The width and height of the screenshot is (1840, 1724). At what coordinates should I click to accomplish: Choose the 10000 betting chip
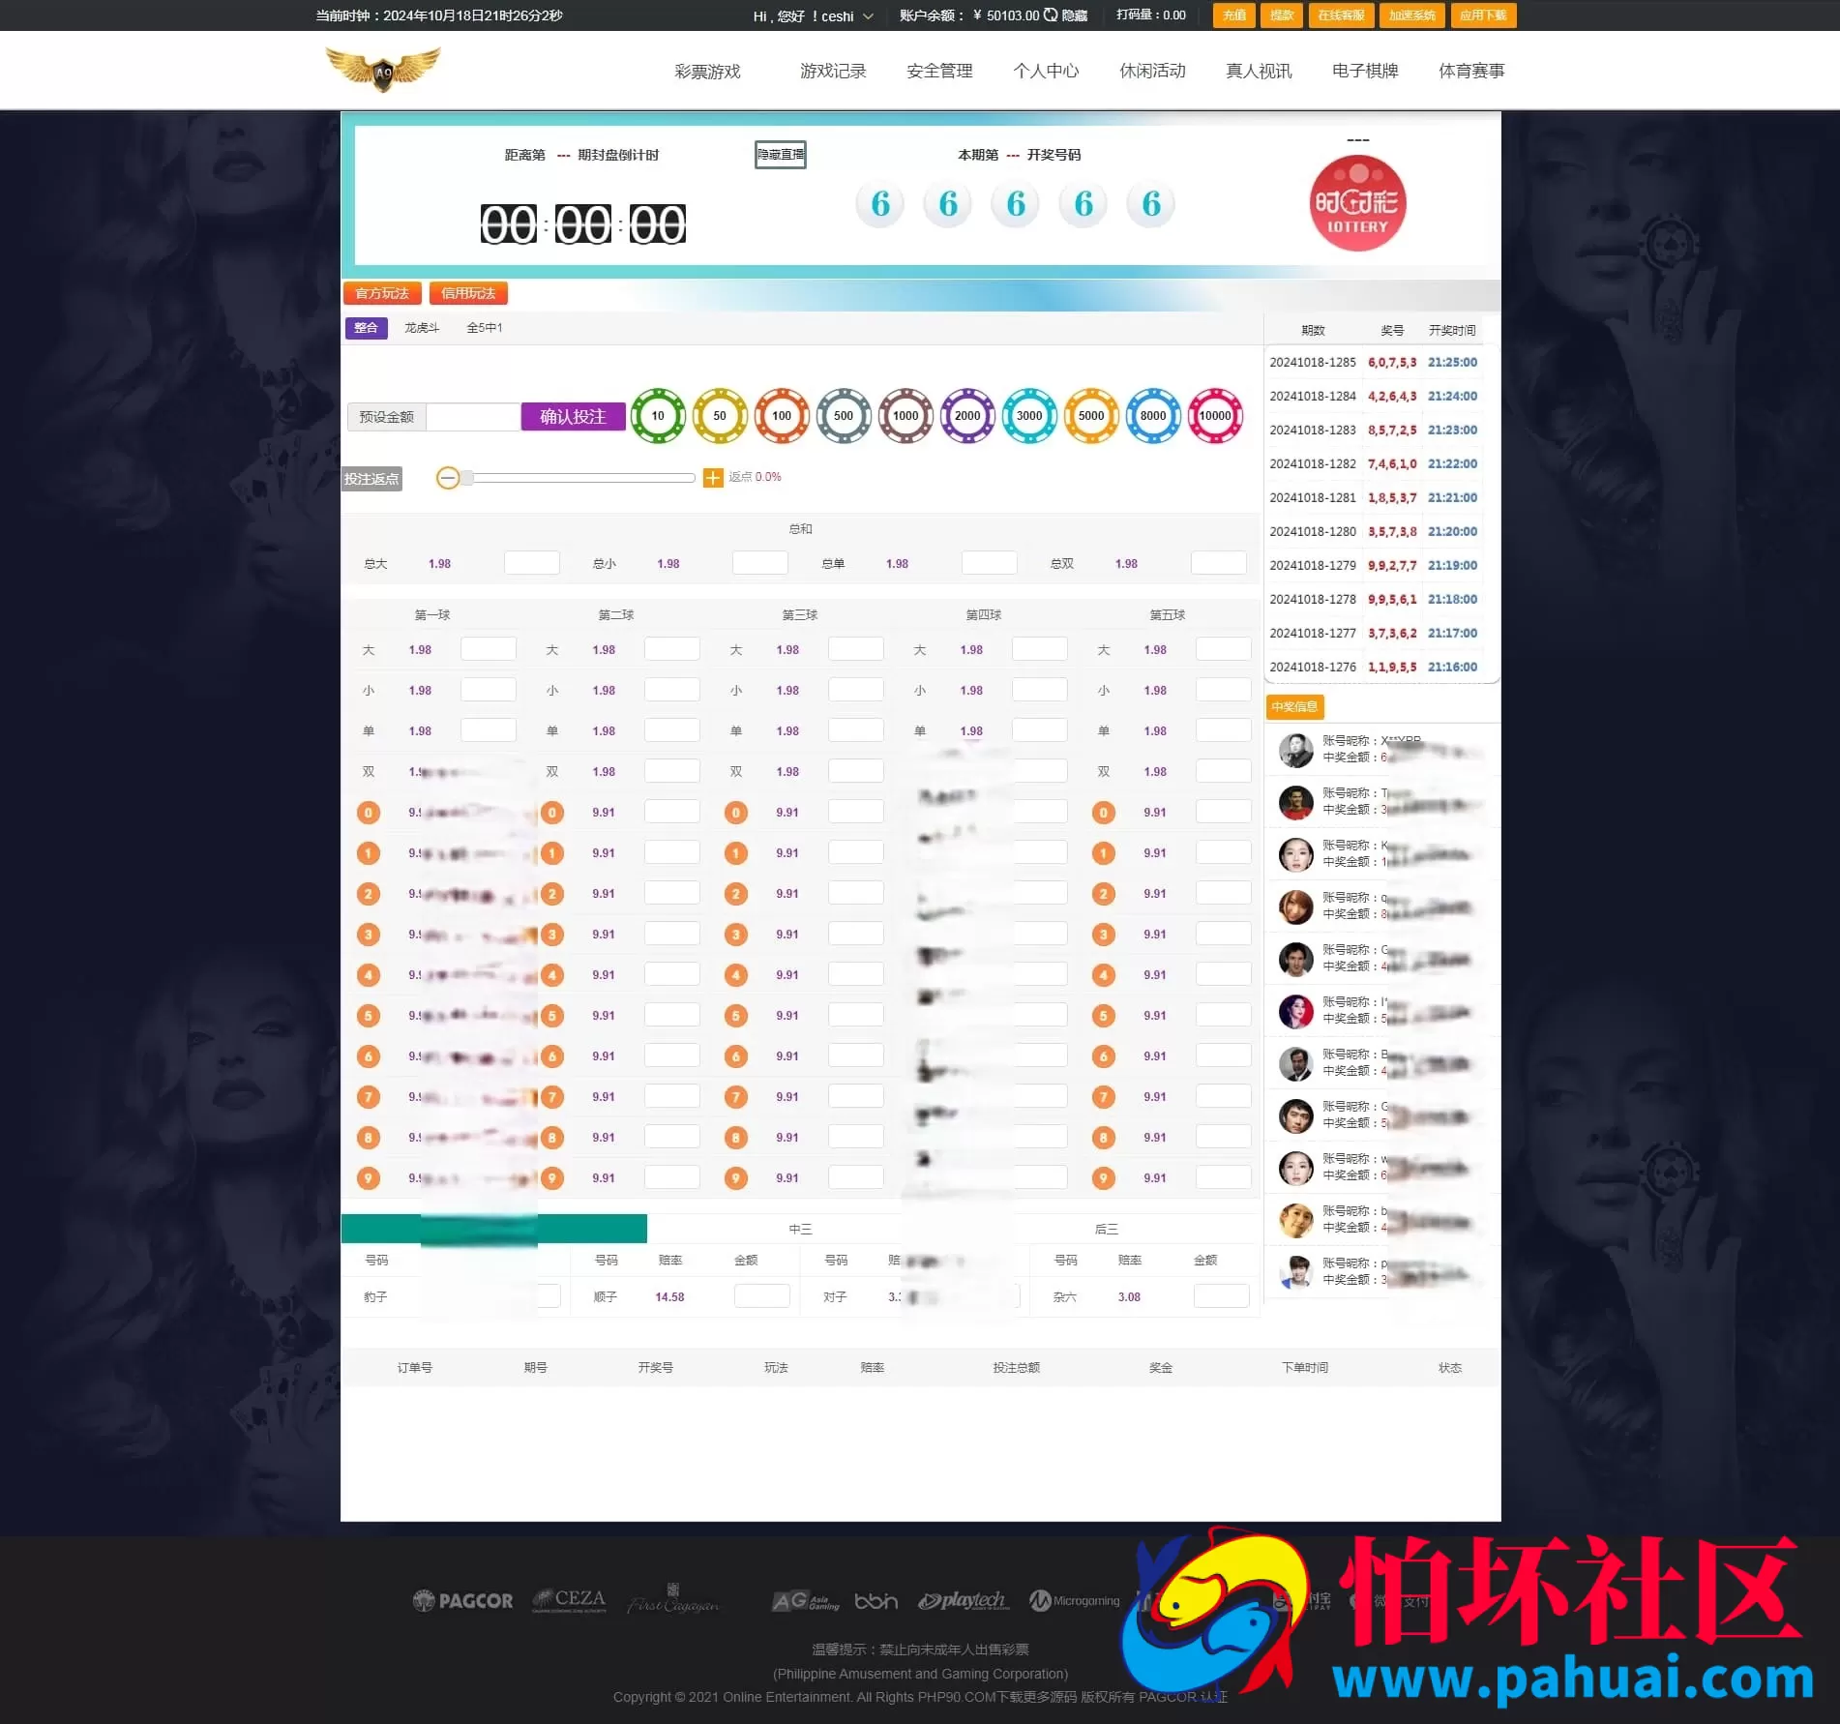(x=1216, y=416)
